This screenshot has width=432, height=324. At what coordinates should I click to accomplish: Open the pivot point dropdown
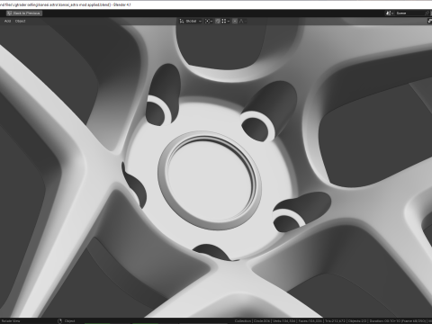[209, 22]
